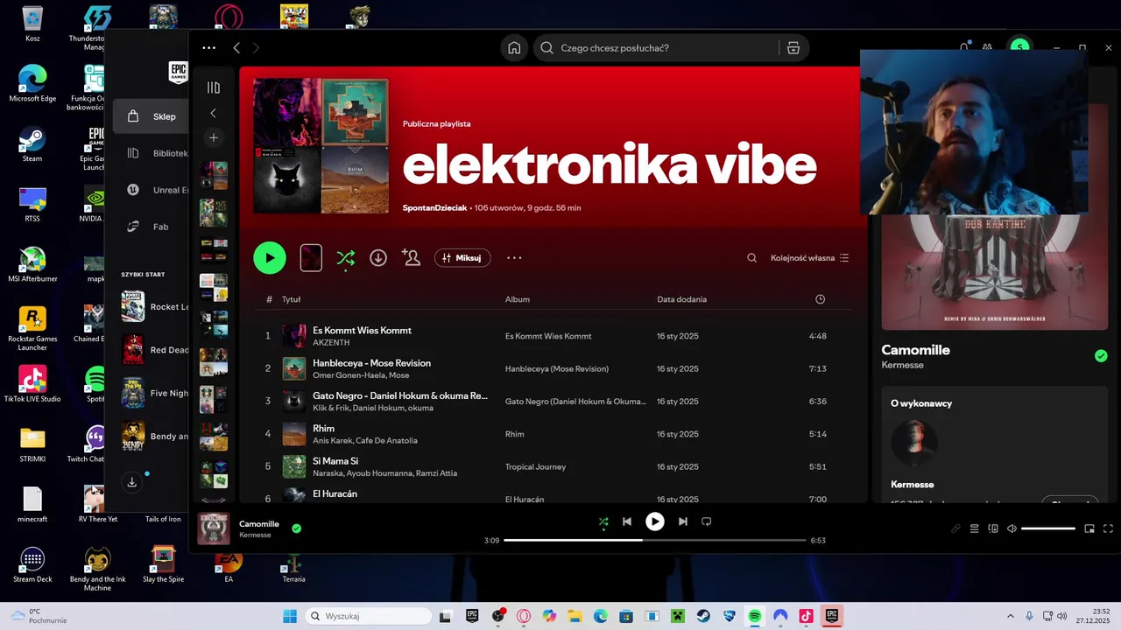Skip to previous track
The image size is (1121, 630).
coord(627,521)
